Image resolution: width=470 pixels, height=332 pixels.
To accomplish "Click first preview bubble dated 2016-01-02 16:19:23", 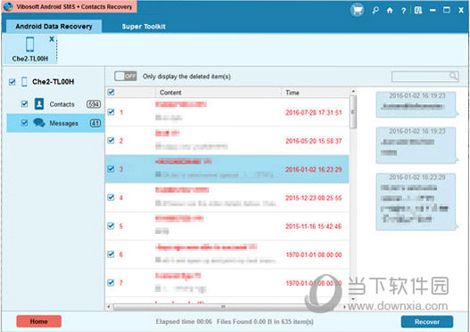I will coord(416,104).
